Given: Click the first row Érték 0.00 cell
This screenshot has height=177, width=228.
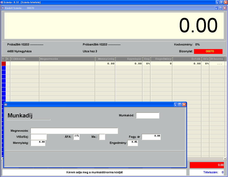Looking at the screenshot, I should coord(187,64).
